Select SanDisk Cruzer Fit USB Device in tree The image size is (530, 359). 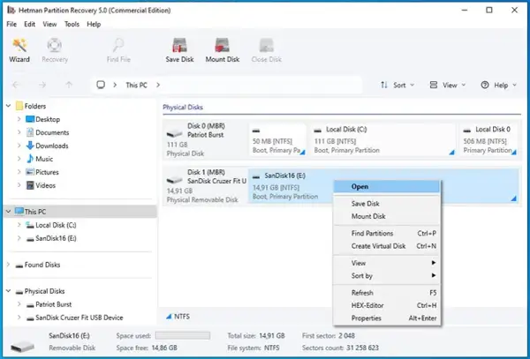pos(79,318)
